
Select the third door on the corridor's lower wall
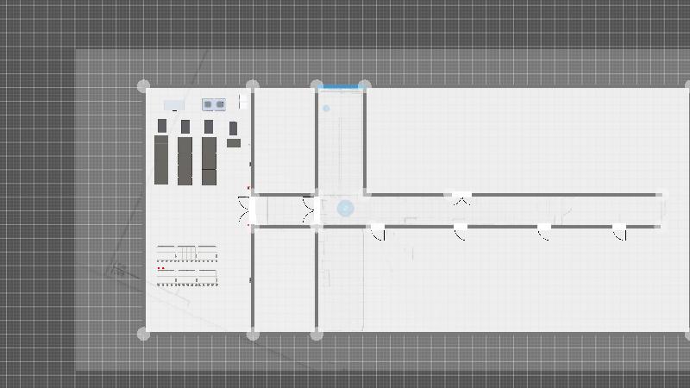[x=543, y=231]
